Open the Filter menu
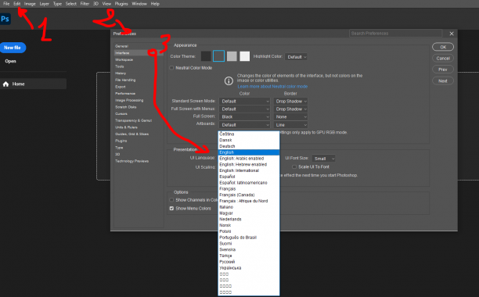The width and height of the screenshot is (479, 297). 85,4
